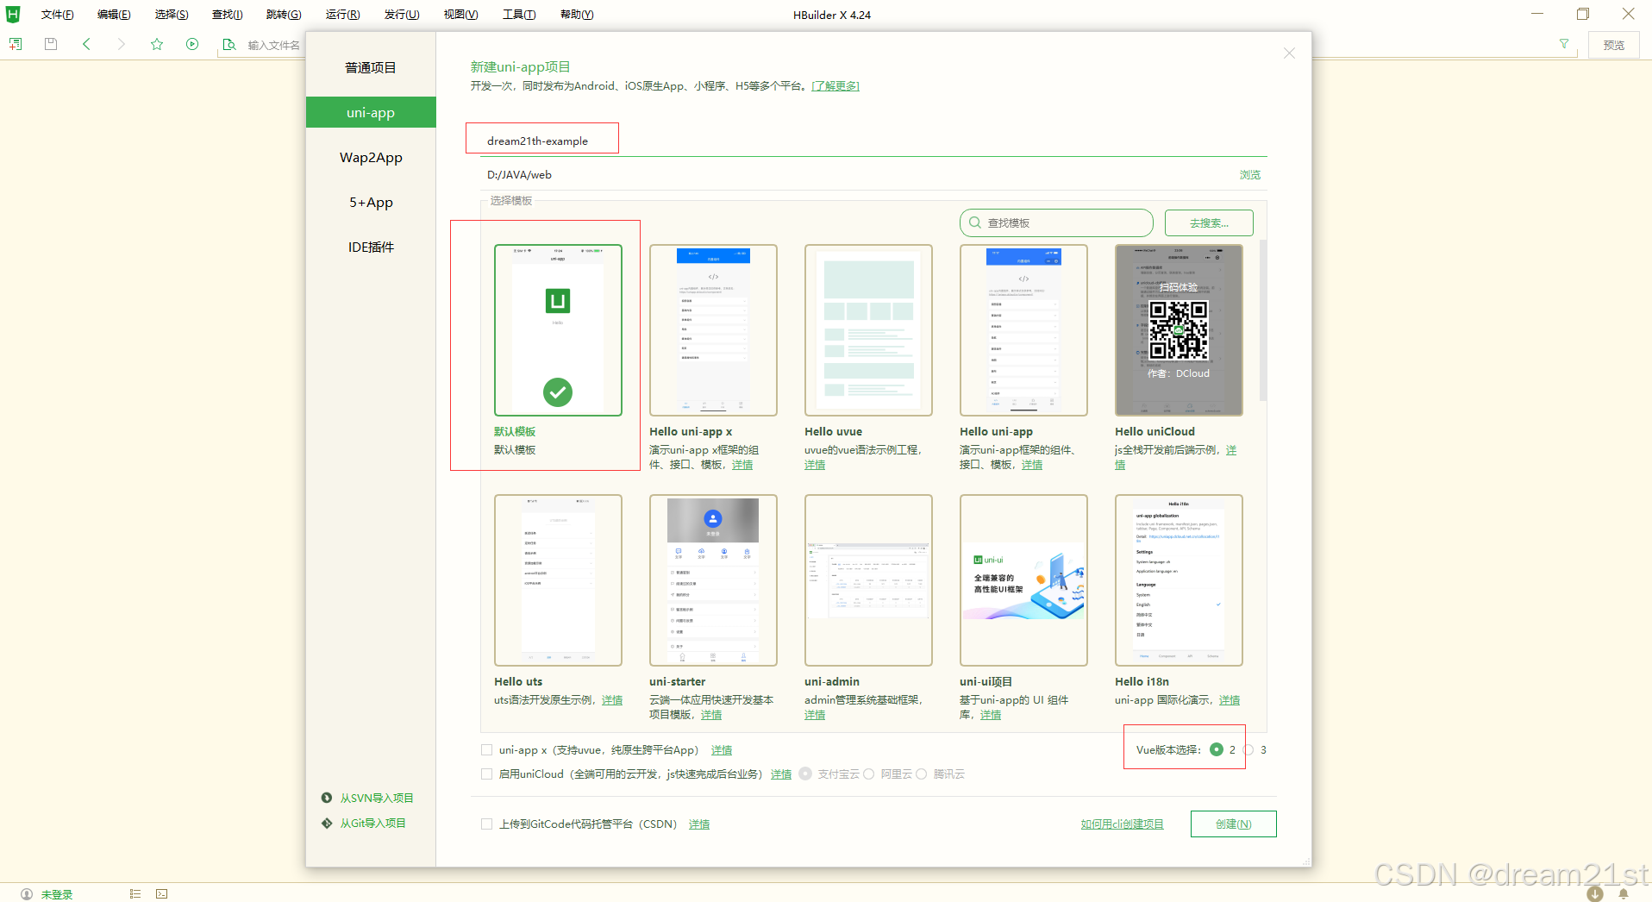The height and width of the screenshot is (902, 1652).
Task: Click the HBuilder X logo icon
Action: (13, 14)
